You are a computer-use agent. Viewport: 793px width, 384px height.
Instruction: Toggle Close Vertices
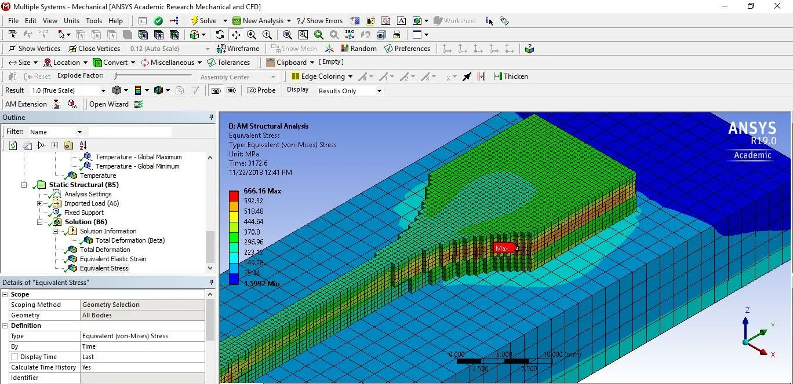pyautogui.click(x=94, y=49)
